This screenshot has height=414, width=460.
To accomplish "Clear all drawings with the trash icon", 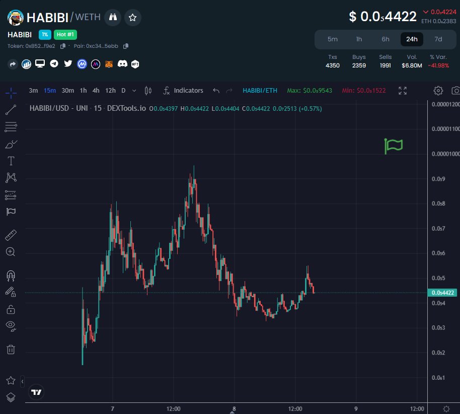I will [11, 349].
